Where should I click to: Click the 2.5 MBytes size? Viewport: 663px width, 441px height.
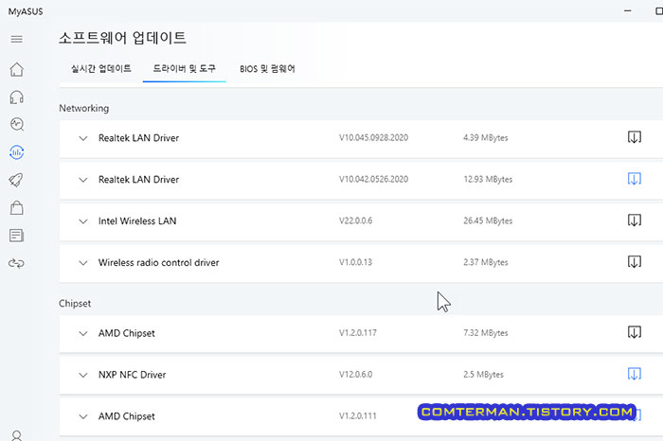point(483,374)
